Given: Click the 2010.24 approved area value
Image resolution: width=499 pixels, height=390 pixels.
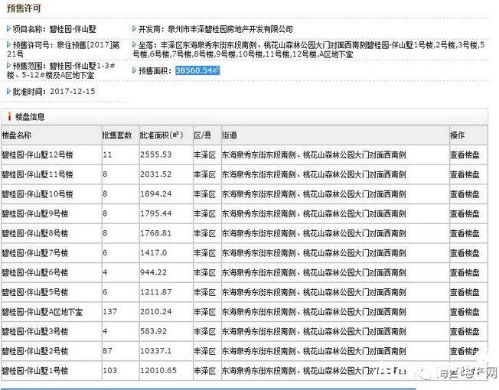Looking at the screenshot, I should click(156, 311).
